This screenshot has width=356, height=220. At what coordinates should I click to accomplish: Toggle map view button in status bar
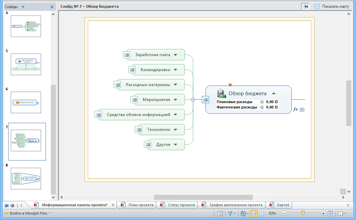[x=254, y=213]
